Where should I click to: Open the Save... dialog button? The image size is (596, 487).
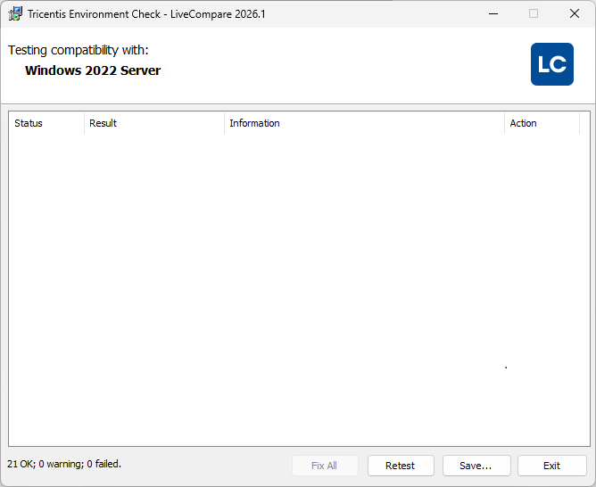point(476,466)
